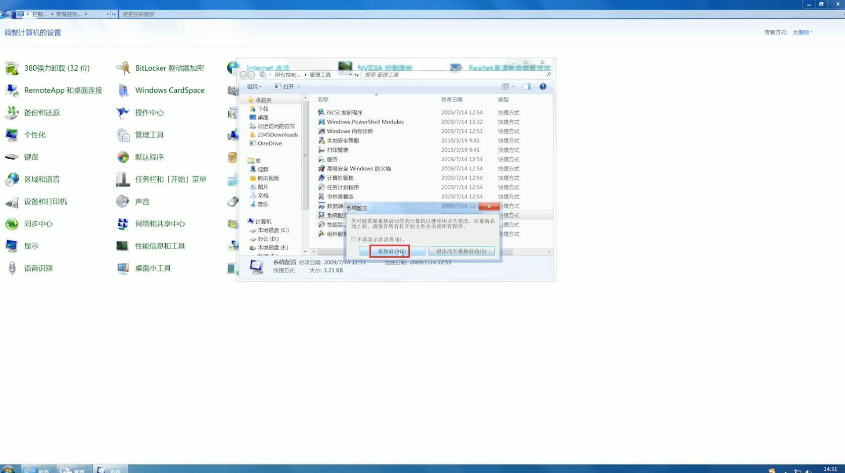Viewport: 845px width, 473px height.
Task: Open 备份和还原 in Control Panel
Action: click(32, 112)
